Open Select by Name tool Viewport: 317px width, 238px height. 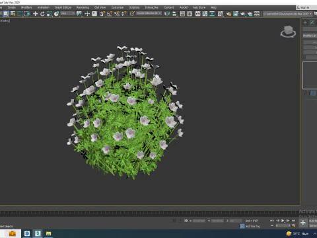(13, 14)
